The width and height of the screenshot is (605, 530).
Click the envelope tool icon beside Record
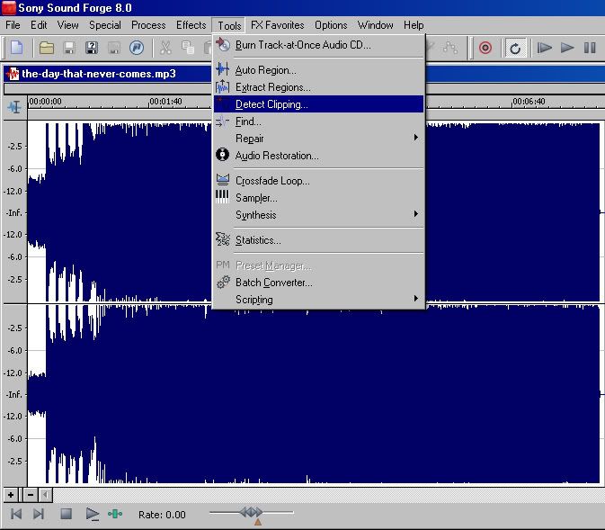pos(450,48)
